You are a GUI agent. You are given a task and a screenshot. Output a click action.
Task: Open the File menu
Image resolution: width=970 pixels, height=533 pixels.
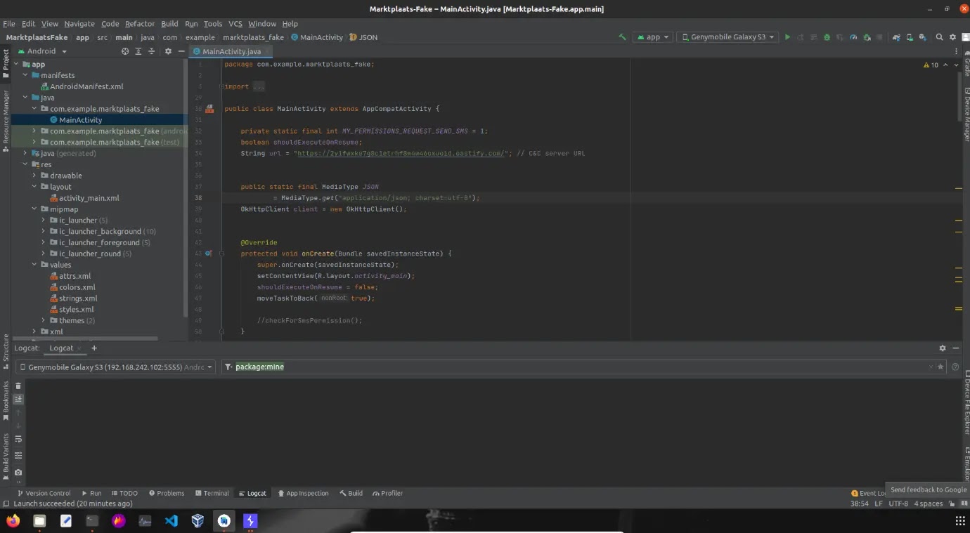pyautogui.click(x=9, y=23)
